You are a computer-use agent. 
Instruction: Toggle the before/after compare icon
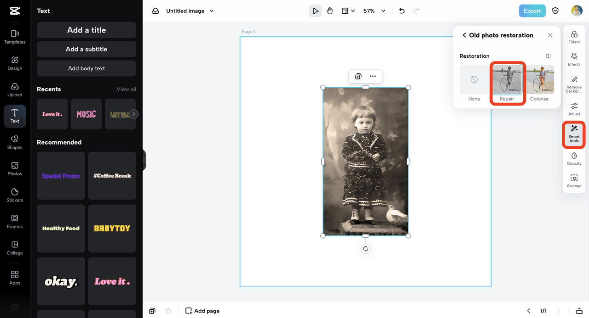point(549,56)
